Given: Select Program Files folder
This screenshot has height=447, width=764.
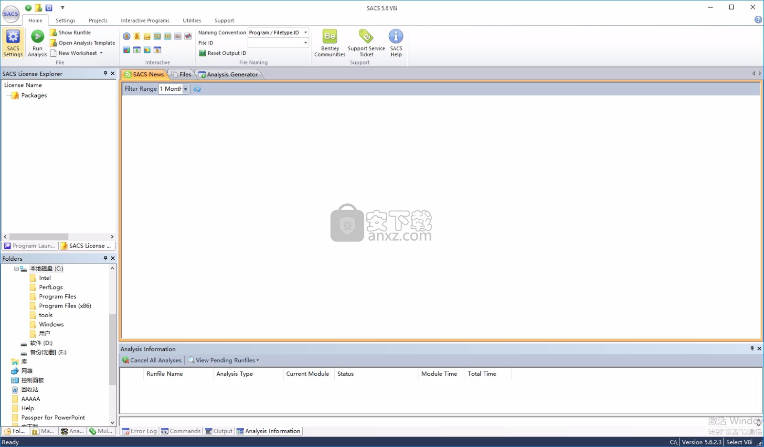Looking at the screenshot, I should (57, 297).
